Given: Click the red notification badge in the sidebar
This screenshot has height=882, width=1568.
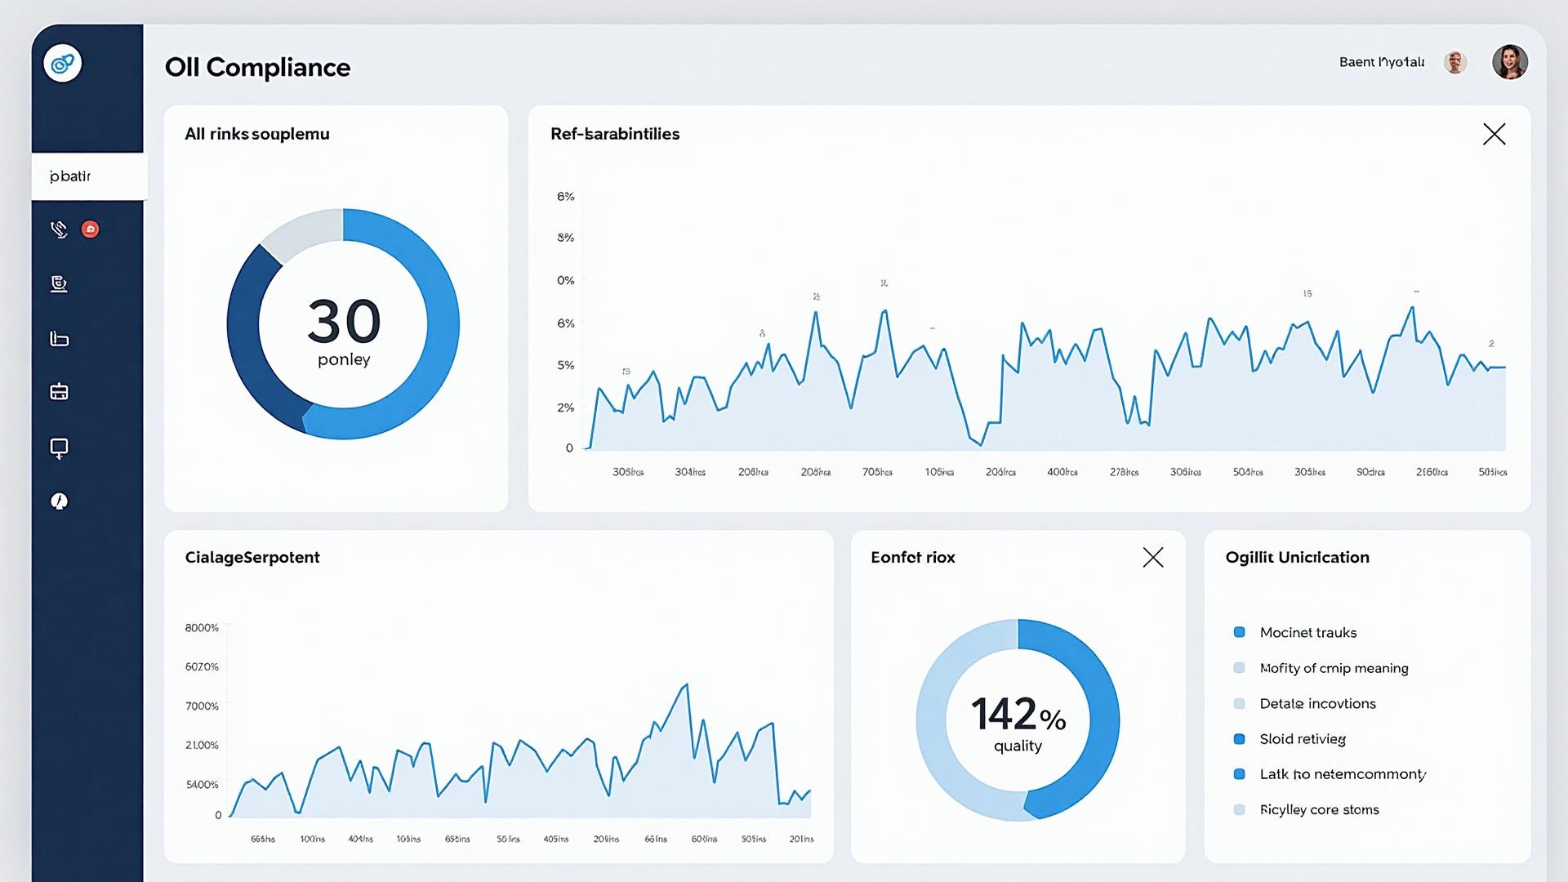Looking at the screenshot, I should point(91,229).
